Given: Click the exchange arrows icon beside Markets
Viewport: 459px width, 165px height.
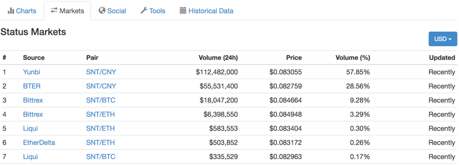Looking at the screenshot, I should [x=54, y=10].
